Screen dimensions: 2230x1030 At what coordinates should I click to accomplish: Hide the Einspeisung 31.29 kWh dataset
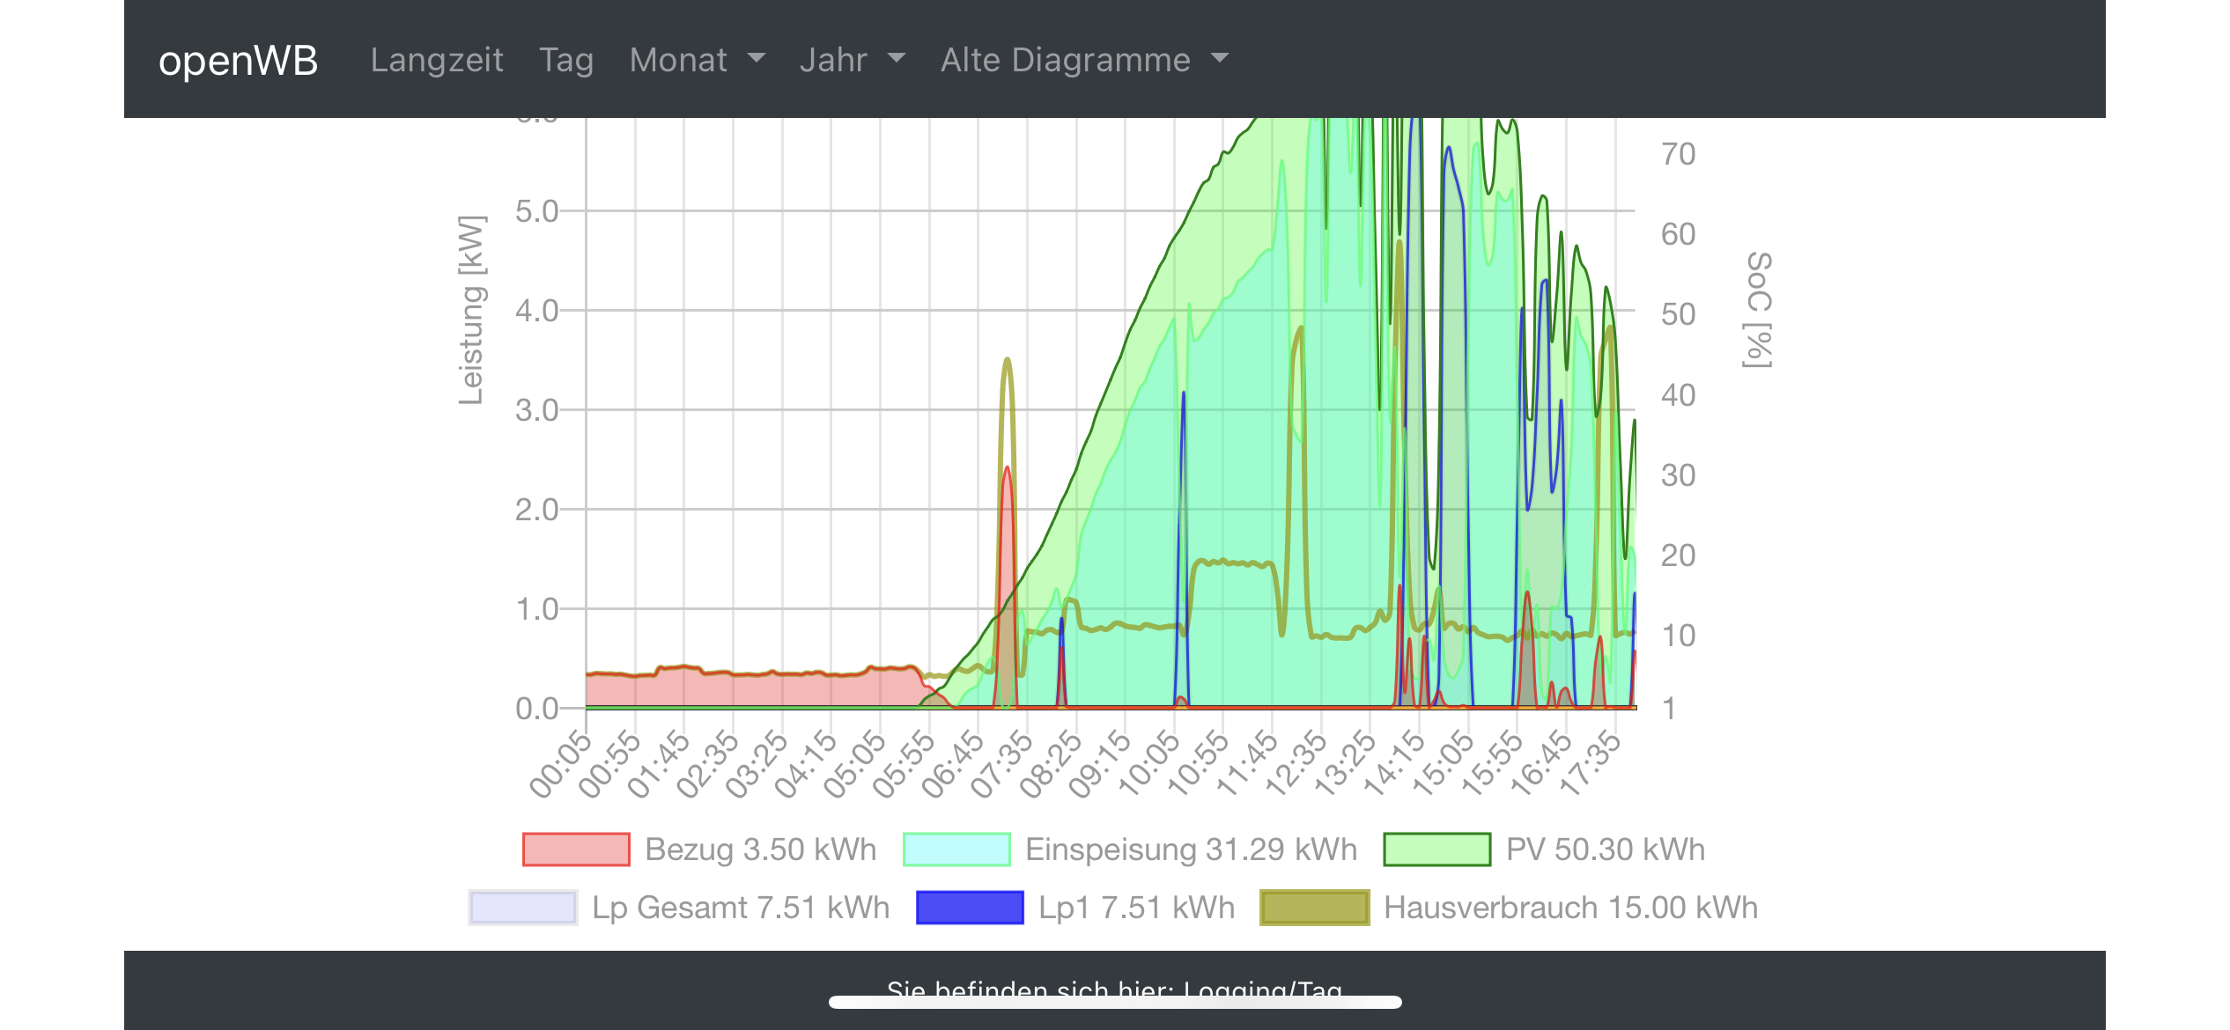pyautogui.click(x=1191, y=850)
